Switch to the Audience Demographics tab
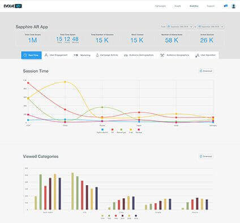This screenshot has width=240, height=223. tap(139, 55)
